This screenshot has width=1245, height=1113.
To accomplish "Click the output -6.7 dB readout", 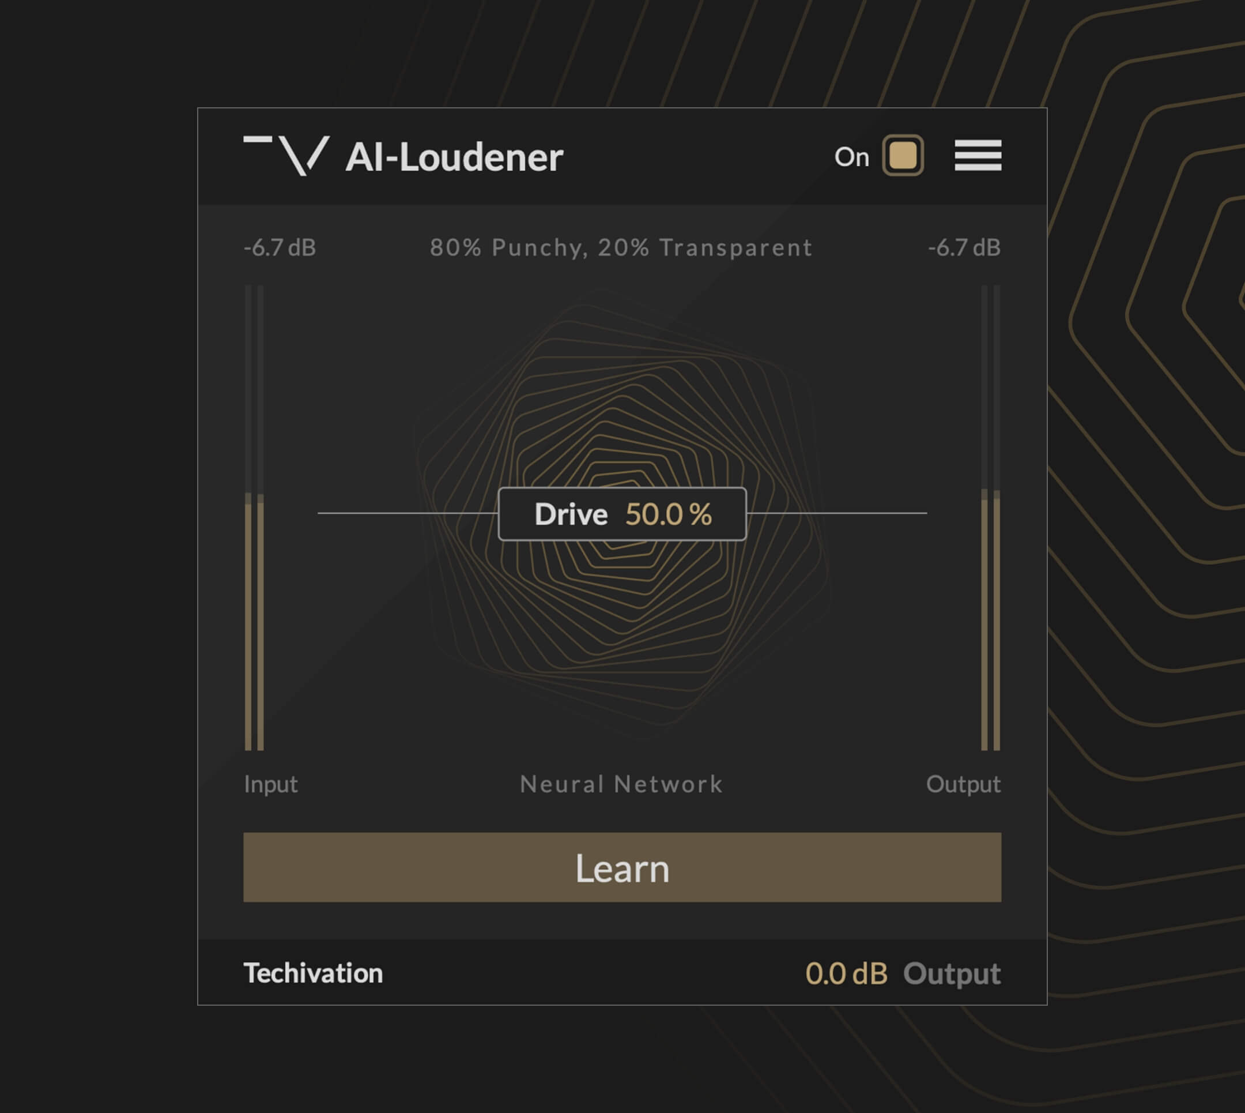I will click(964, 247).
